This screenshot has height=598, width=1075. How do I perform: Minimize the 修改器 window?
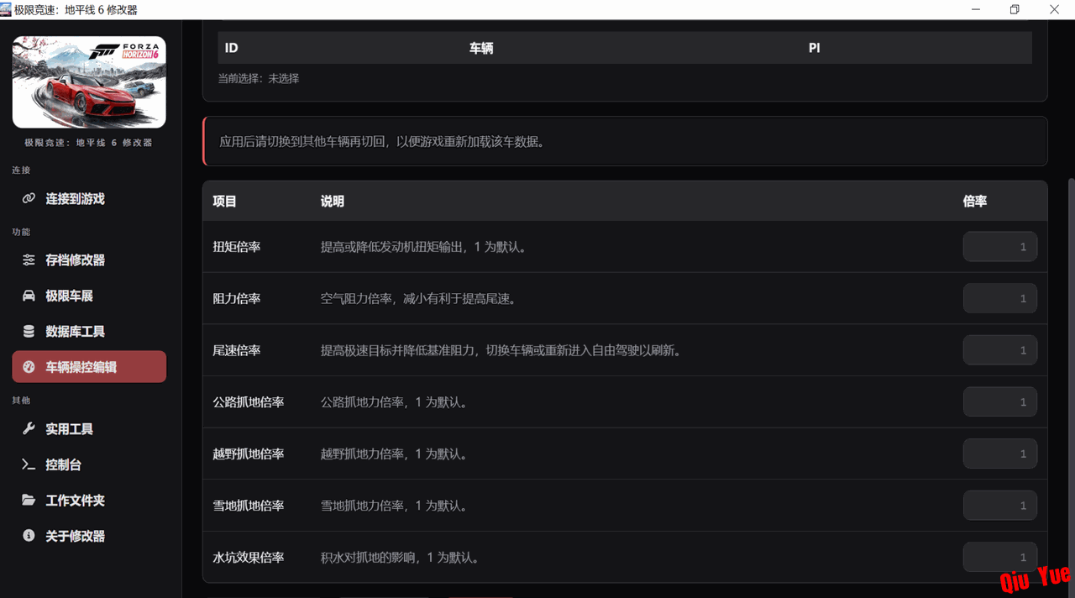977,10
